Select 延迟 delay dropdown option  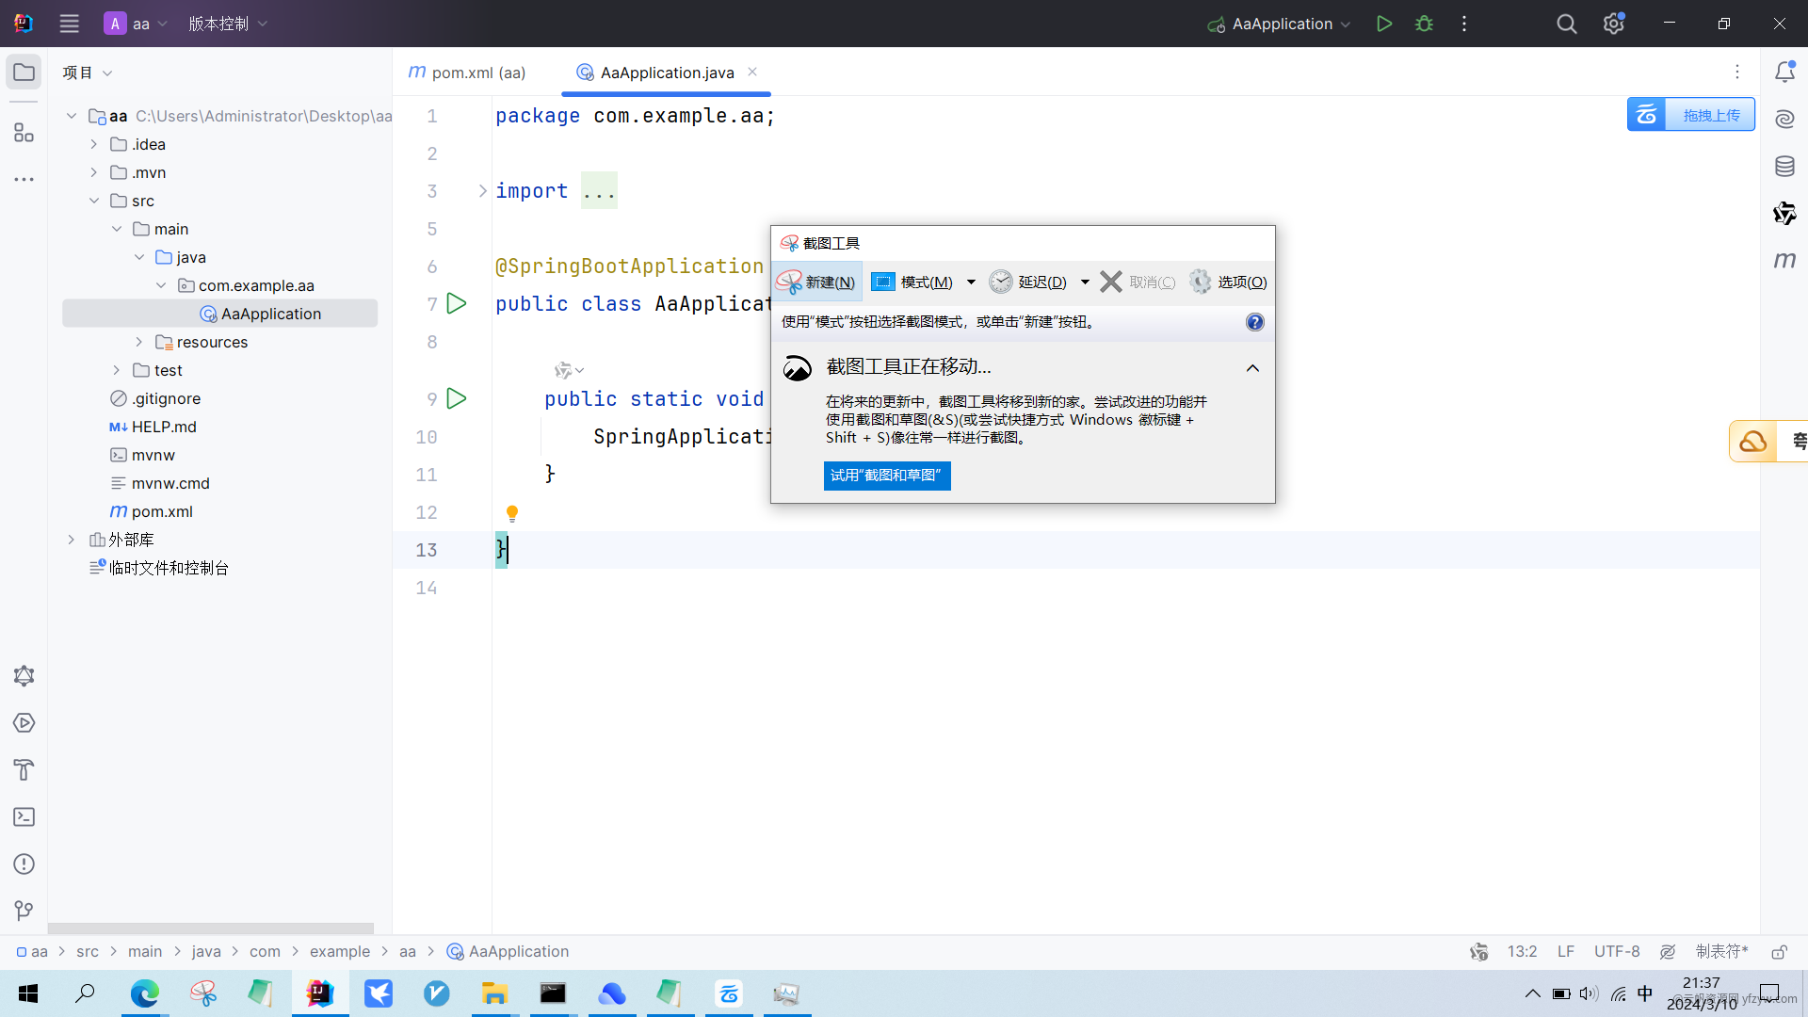(1080, 282)
